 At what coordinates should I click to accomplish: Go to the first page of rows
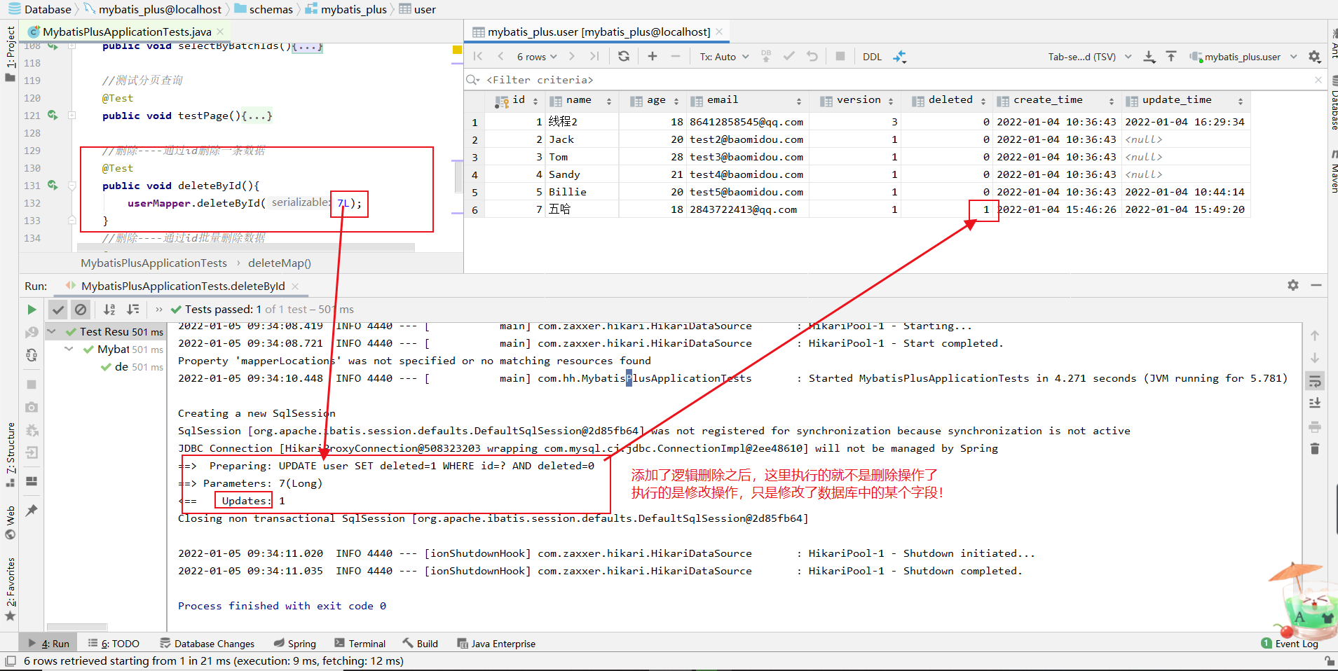point(478,57)
